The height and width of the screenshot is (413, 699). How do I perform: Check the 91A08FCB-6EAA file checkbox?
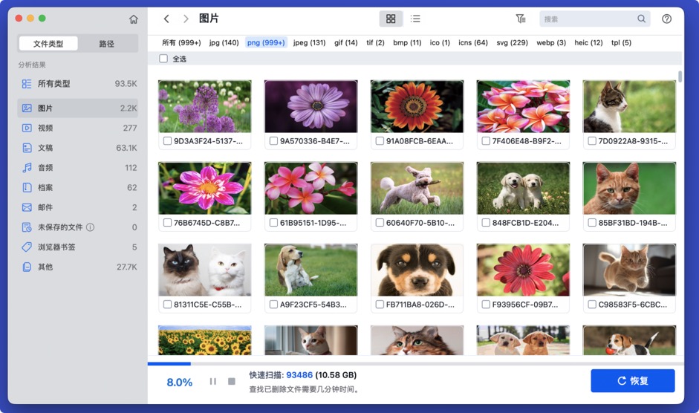point(380,141)
